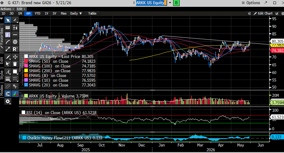This screenshot has width=284, height=153.
Task: Open the Edit dropdown menu
Action: (x=21, y=9)
